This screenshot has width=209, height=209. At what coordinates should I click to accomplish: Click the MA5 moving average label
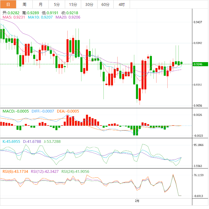(x=14, y=18)
